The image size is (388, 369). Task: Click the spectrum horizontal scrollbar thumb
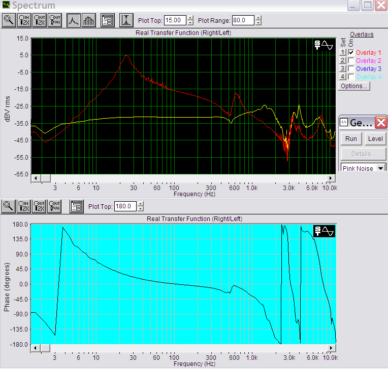[46, 178]
